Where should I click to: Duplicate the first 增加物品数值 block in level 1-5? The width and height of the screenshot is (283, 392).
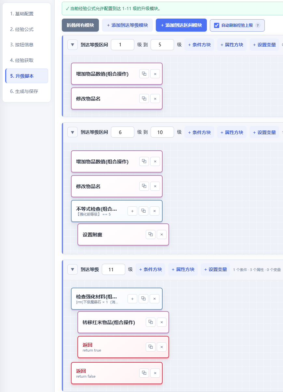coord(144,74)
